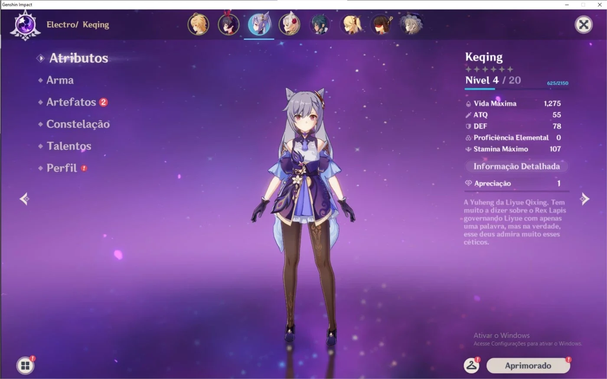
Task: Click the ATQ stat row
Action: click(513, 115)
